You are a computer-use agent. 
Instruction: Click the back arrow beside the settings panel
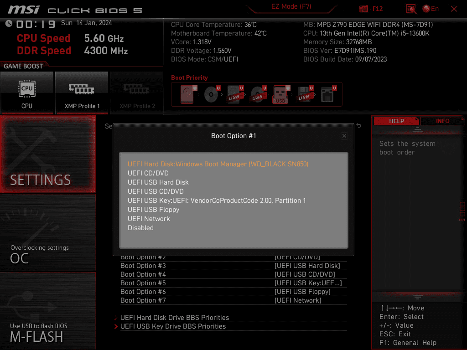tap(359, 126)
